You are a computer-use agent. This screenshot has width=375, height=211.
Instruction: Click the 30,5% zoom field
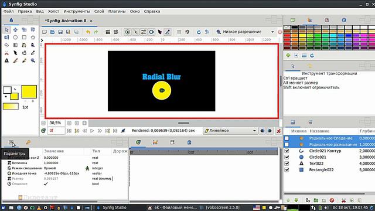tap(56, 123)
